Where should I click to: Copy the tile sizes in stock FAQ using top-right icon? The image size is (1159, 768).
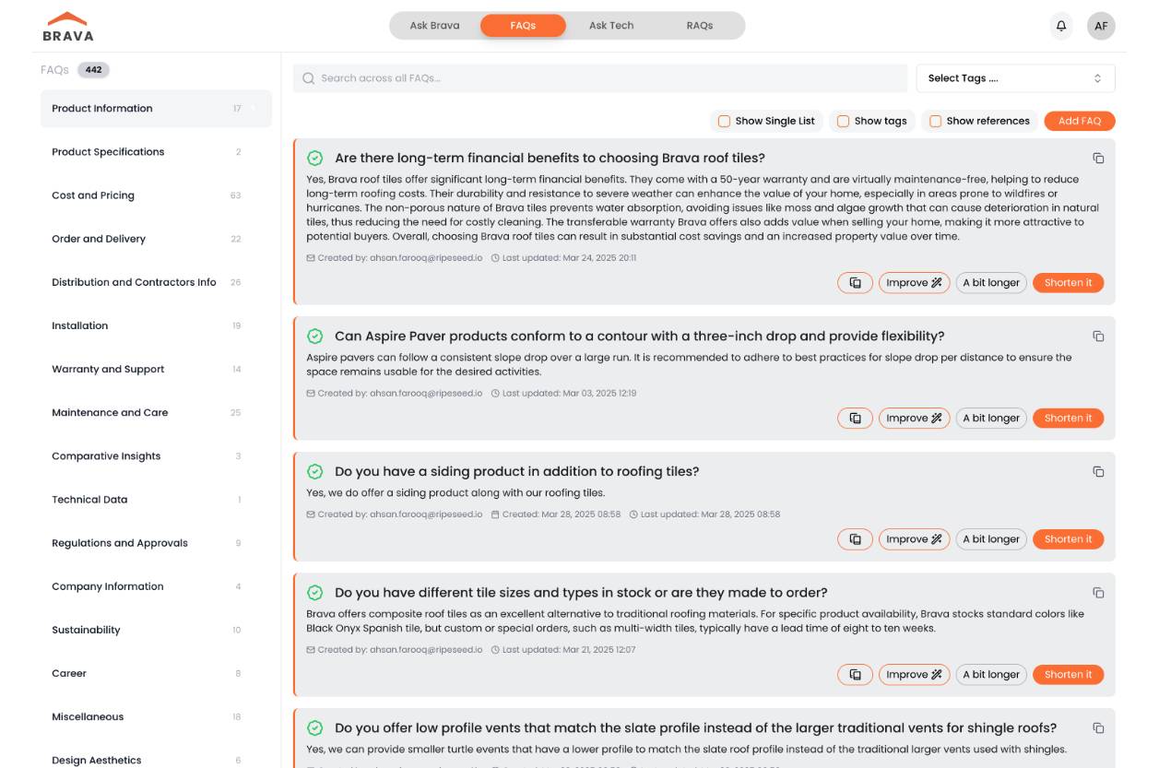pyautogui.click(x=1098, y=593)
